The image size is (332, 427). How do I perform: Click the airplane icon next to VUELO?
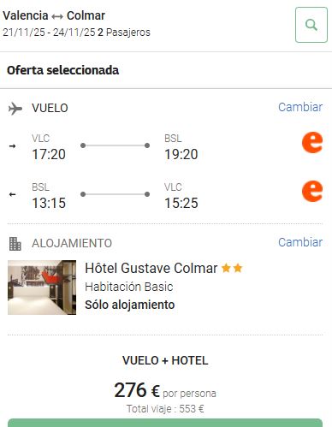(x=15, y=109)
